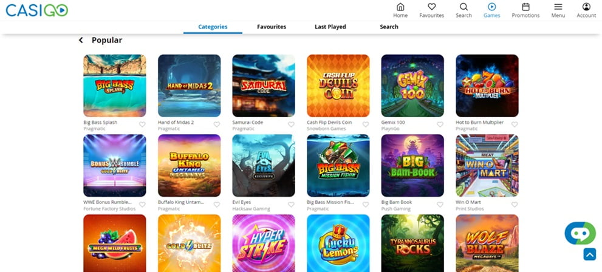Favourite Big Bass Splash with heart toggle
Viewport: 602px width, 272px height.
coord(142,124)
